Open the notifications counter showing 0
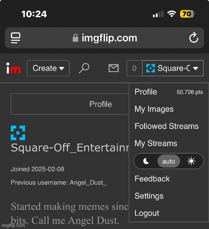Screen dimensions: 209x229 pos(135,68)
